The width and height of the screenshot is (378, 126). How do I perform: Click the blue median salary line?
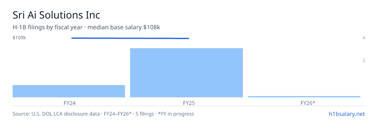(130, 38)
